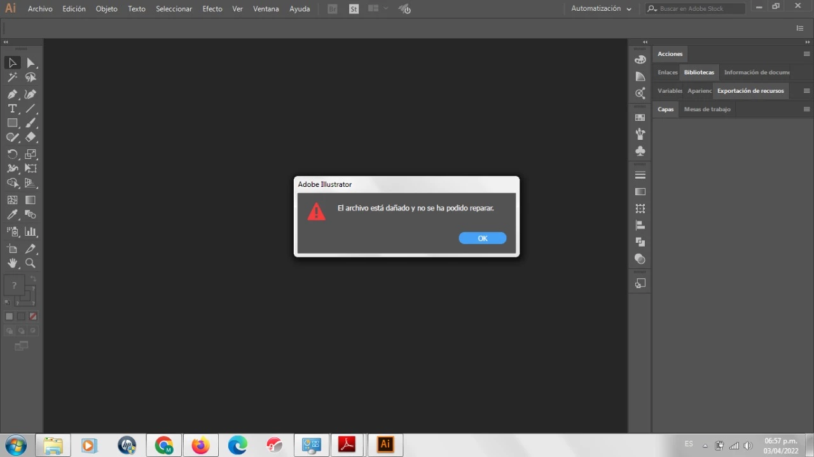The width and height of the screenshot is (814, 457).
Task: Open the Archivo menu
Action: tap(40, 9)
